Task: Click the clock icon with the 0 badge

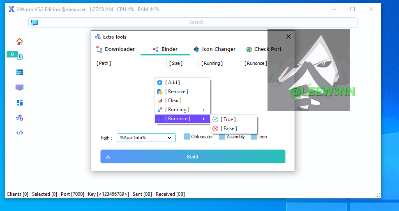Action: point(19,57)
